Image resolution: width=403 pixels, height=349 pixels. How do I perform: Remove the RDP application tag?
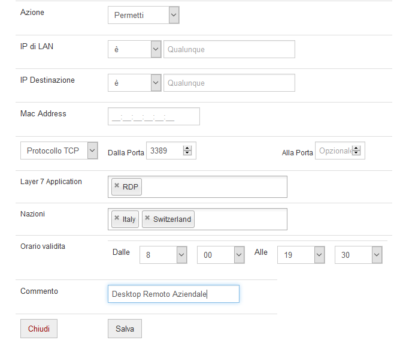(117, 185)
